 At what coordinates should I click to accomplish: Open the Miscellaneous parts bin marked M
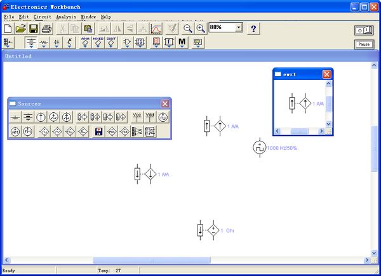[182, 43]
